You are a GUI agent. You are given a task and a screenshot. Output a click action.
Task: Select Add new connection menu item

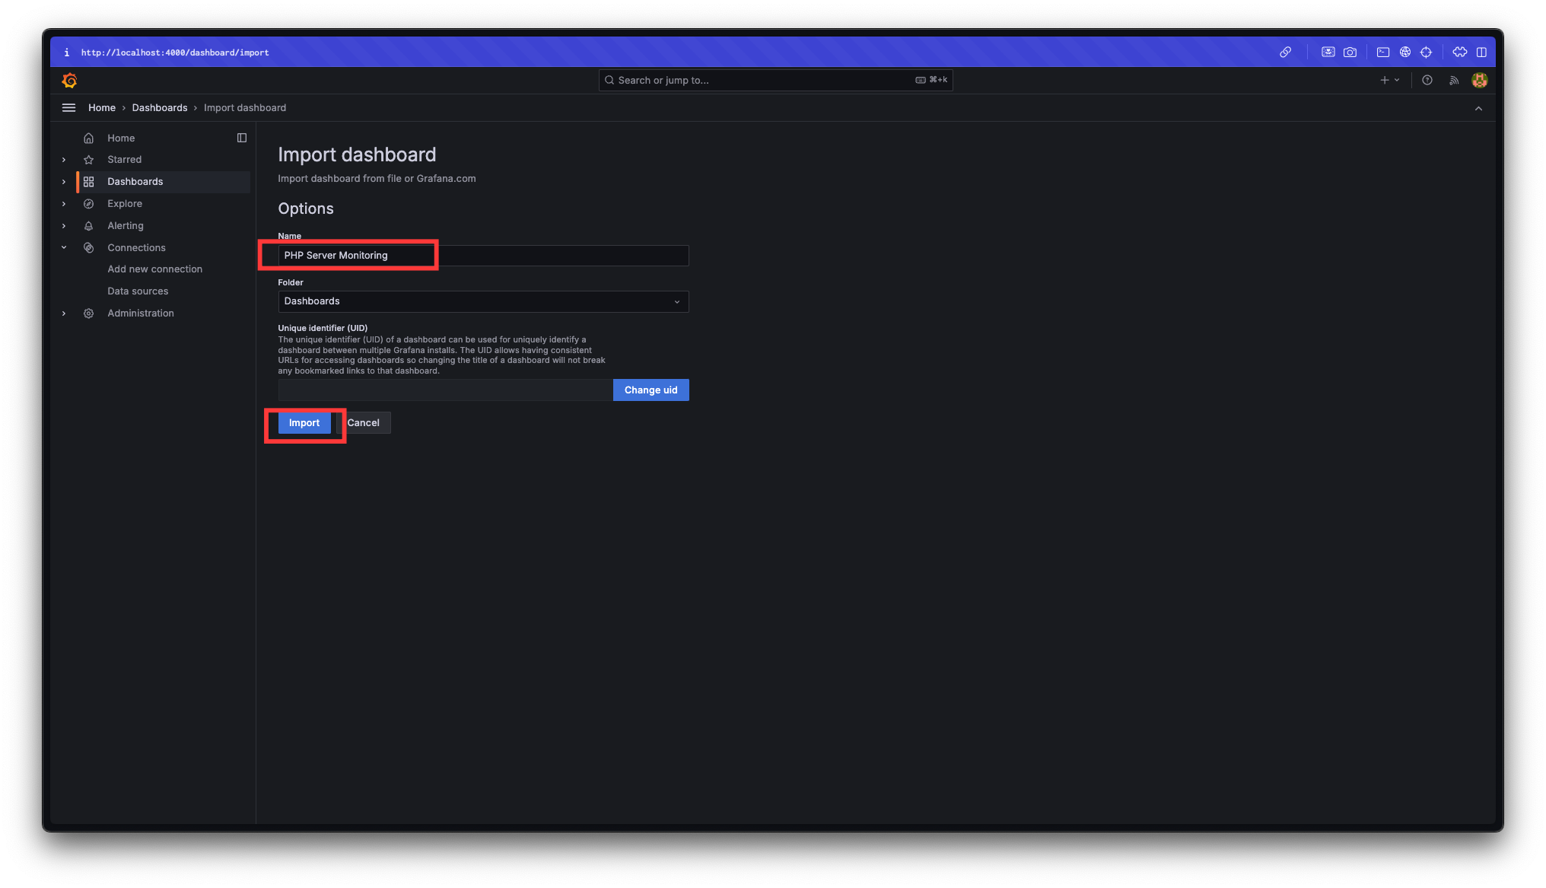[154, 269]
